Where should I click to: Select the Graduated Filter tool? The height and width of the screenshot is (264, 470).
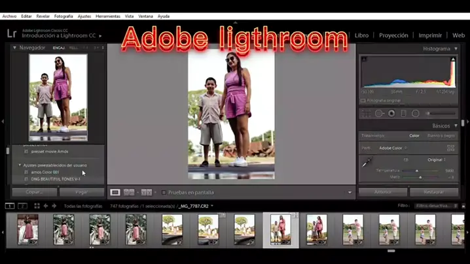click(403, 114)
